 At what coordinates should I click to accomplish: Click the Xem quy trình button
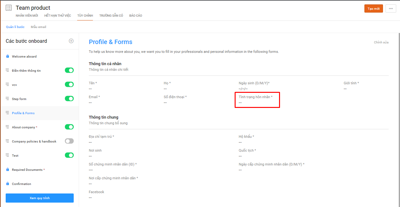point(40,198)
